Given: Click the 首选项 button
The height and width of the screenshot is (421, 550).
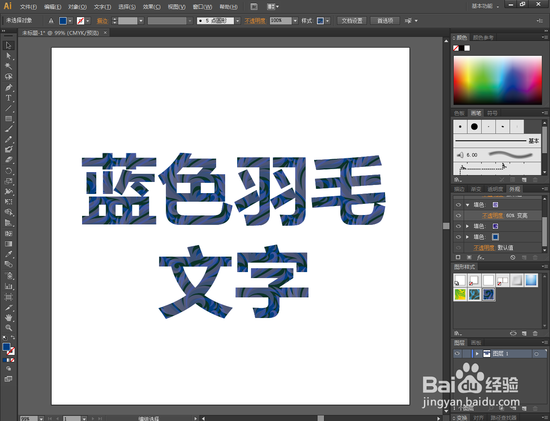Looking at the screenshot, I should coord(385,20).
